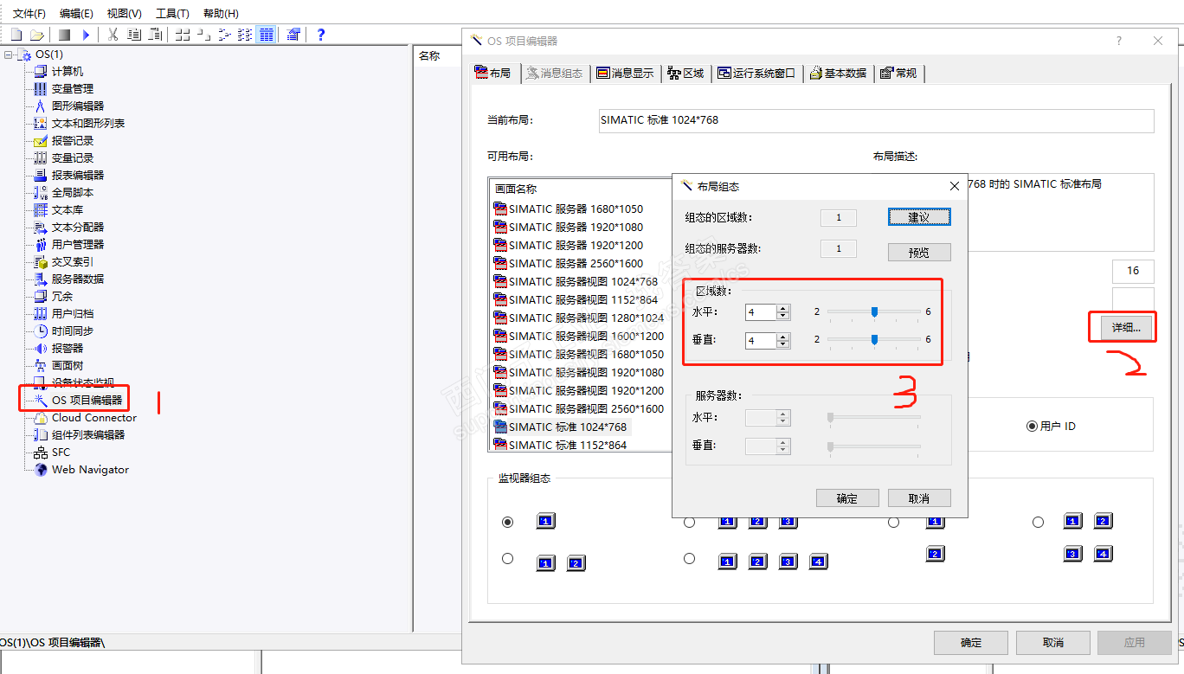
Task: Click the 计算机 computer icon in tree
Action: (41, 71)
